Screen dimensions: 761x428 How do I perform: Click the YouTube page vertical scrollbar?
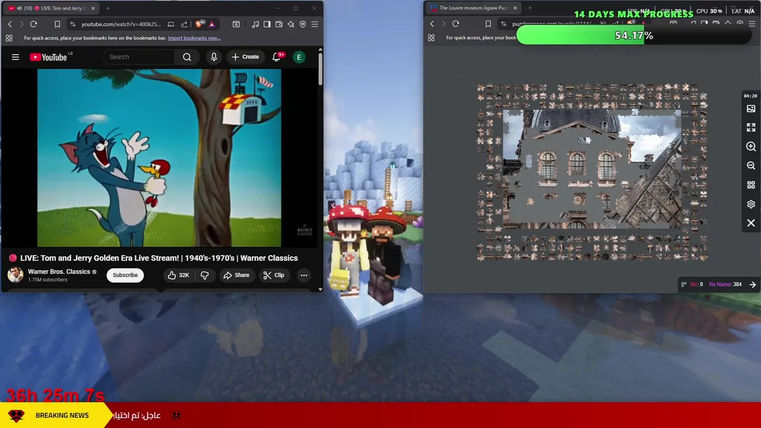(x=320, y=70)
